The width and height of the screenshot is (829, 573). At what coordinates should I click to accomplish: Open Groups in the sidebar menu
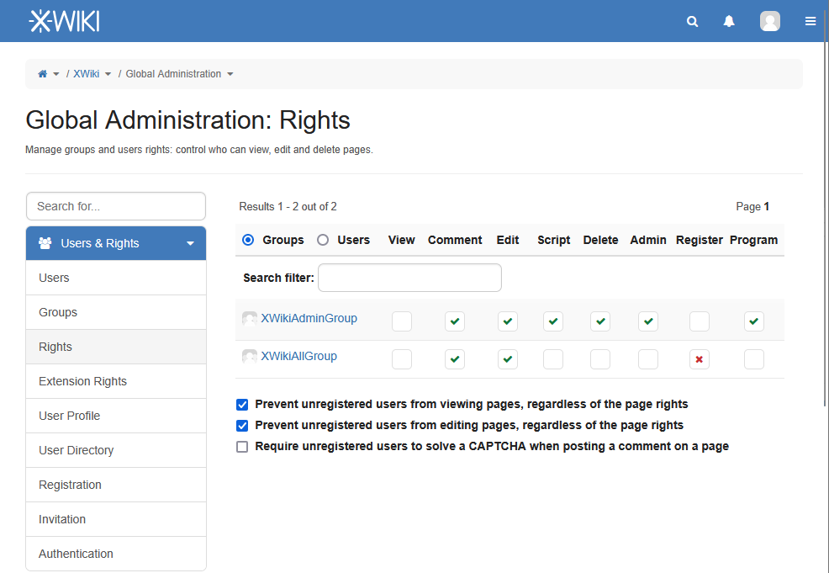pyautogui.click(x=116, y=312)
